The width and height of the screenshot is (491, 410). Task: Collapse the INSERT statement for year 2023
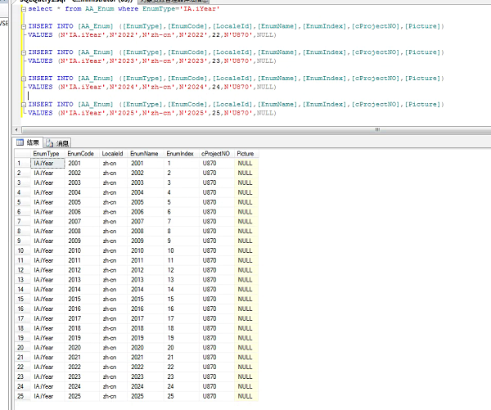point(24,52)
